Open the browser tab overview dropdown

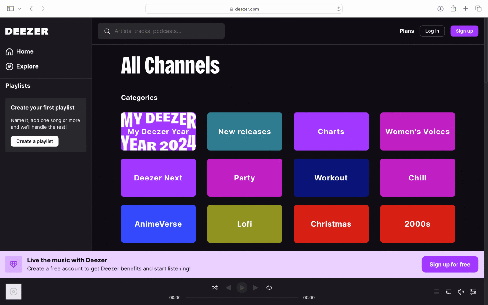pyautogui.click(x=478, y=9)
